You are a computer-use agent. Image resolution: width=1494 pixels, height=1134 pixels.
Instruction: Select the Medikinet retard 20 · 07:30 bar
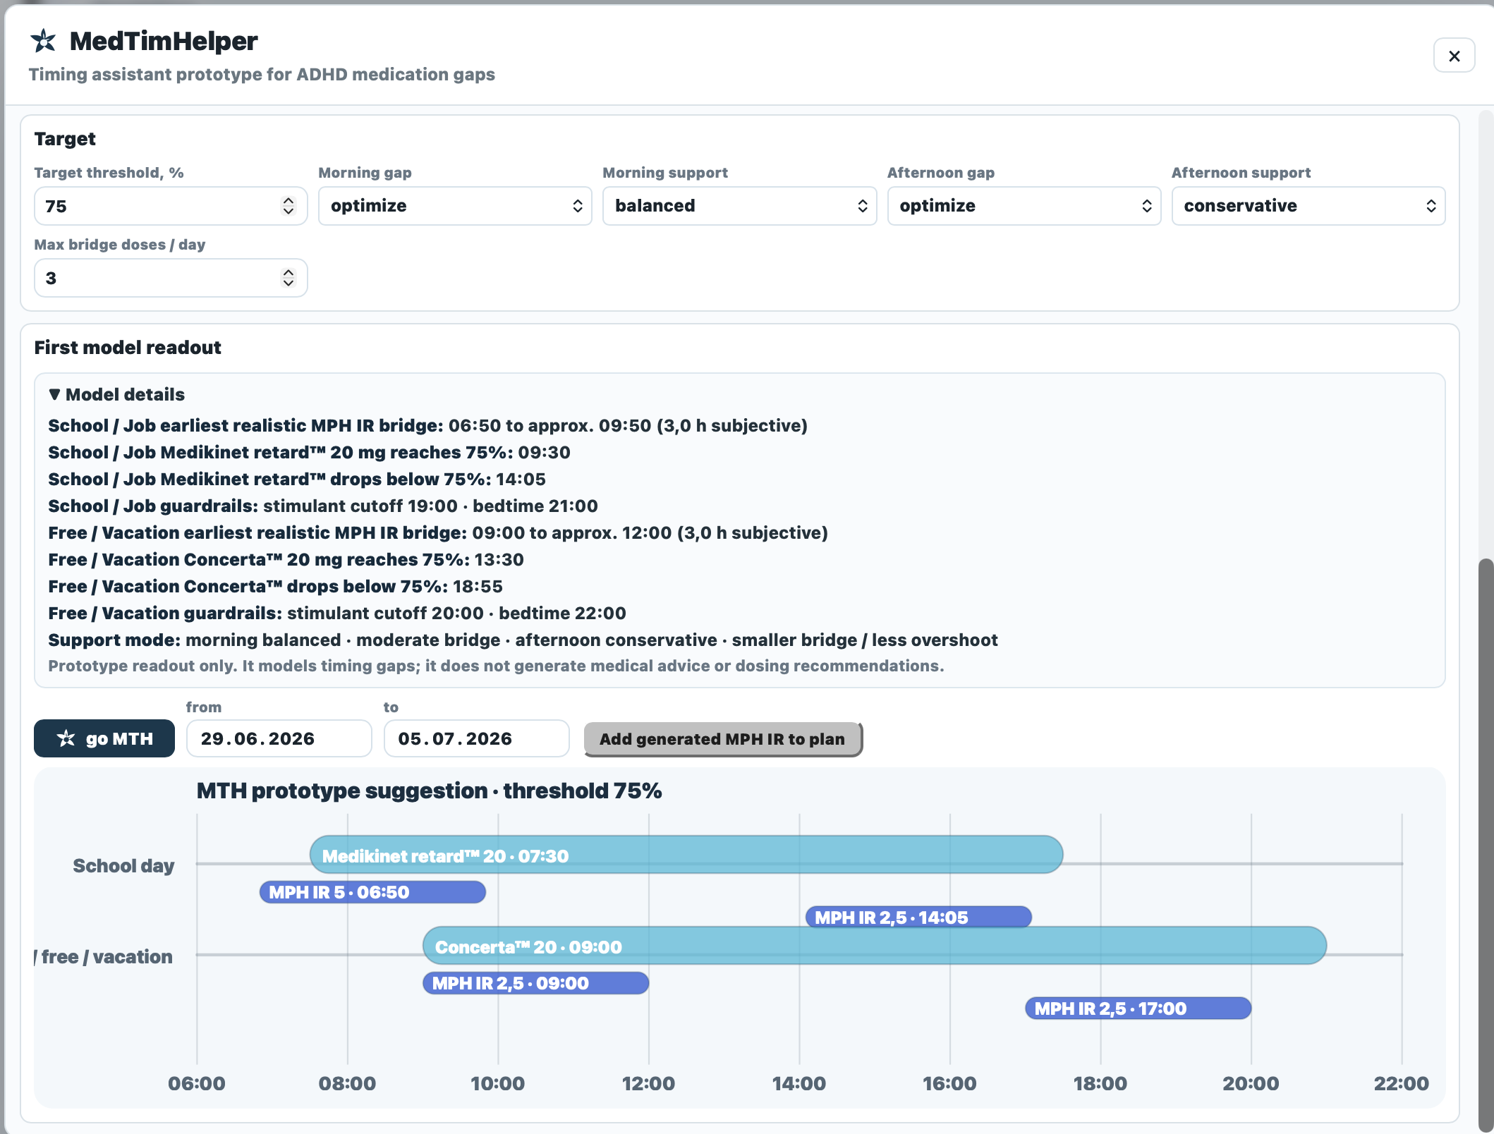(686, 855)
